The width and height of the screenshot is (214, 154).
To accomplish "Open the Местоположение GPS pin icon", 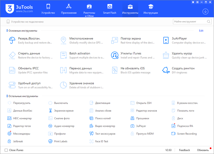I will point(63,40).
